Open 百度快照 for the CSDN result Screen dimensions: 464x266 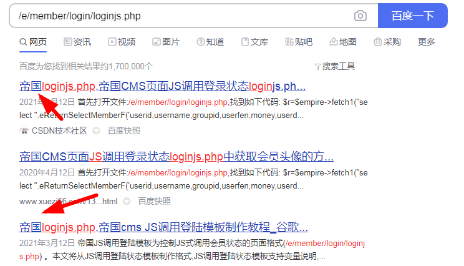click(124, 131)
